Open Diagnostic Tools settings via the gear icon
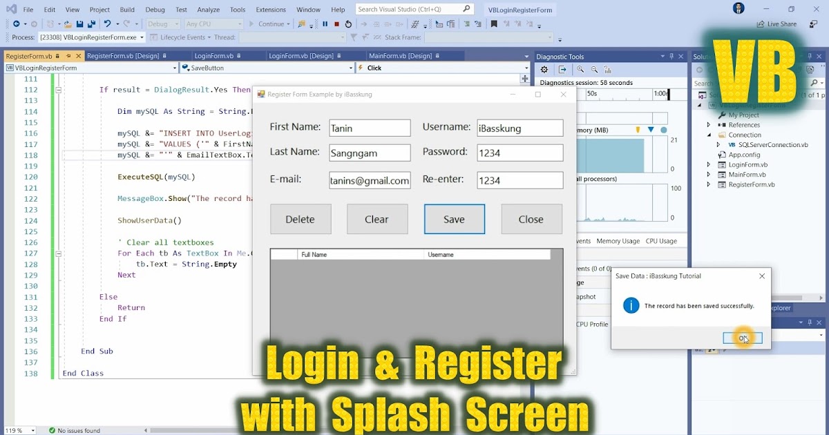Screen dimensions: 829x435 pos(544,69)
